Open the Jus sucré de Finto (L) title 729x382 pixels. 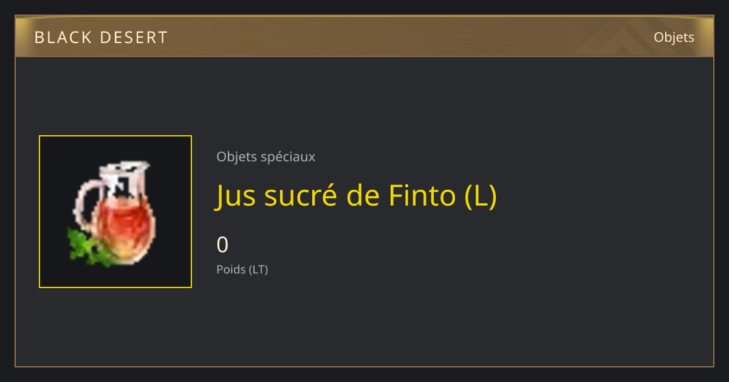[357, 195]
